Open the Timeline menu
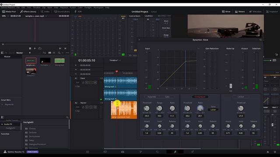Viewport: 280px width, 157px height. point(36,8)
